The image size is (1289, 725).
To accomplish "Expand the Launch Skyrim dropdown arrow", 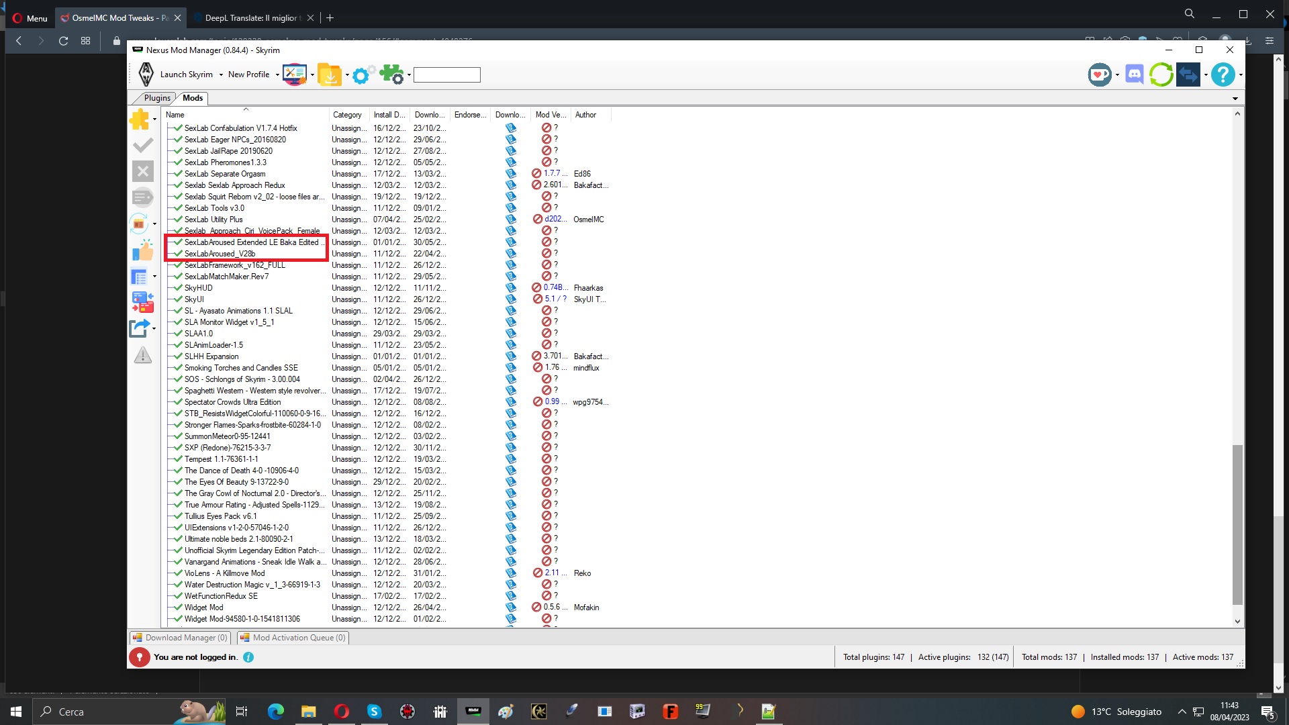I will tap(221, 75).
